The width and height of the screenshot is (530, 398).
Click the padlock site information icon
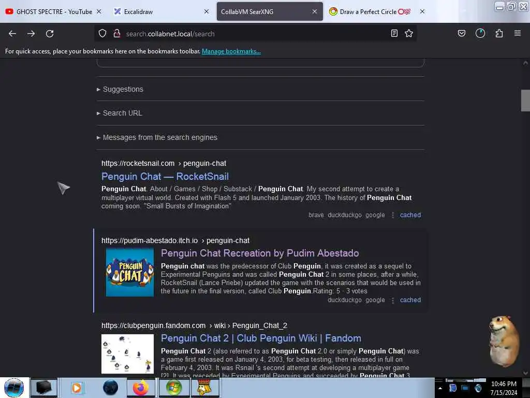pos(117,34)
